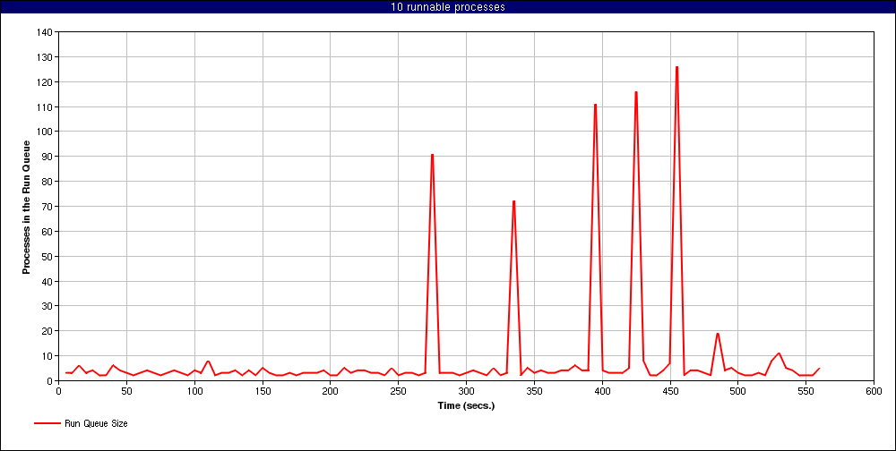Click the x-axis tick label 300

click(466, 391)
